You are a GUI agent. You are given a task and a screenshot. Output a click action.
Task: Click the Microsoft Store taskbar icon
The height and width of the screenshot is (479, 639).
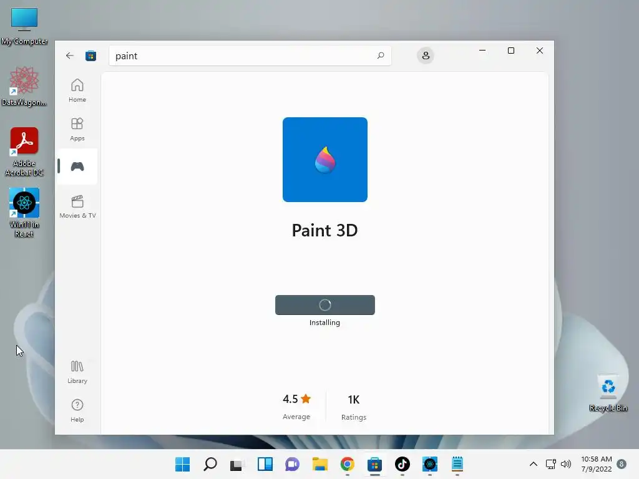pyautogui.click(x=374, y=464)
